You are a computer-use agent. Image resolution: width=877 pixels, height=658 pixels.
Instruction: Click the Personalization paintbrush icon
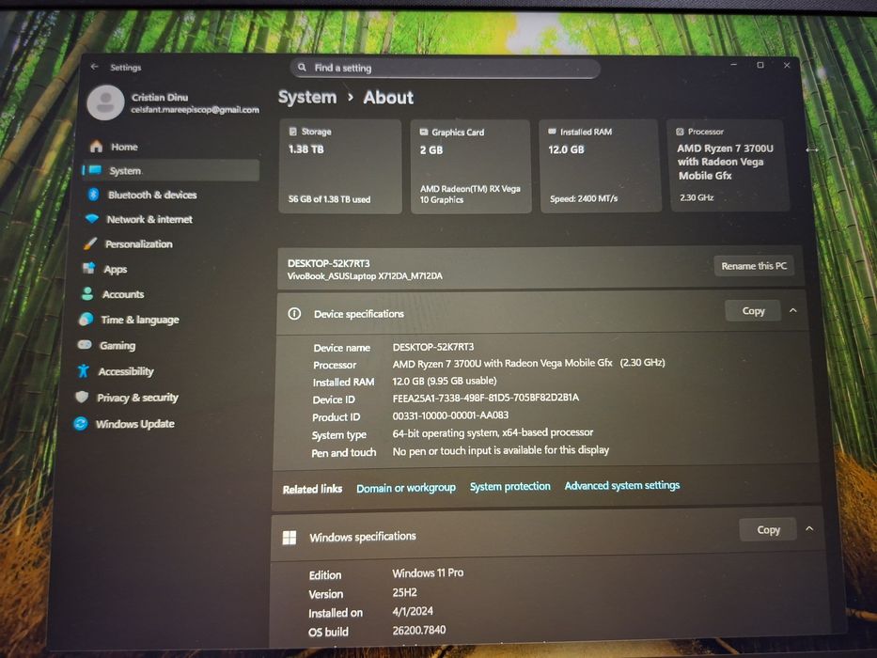tap(89, 243)
